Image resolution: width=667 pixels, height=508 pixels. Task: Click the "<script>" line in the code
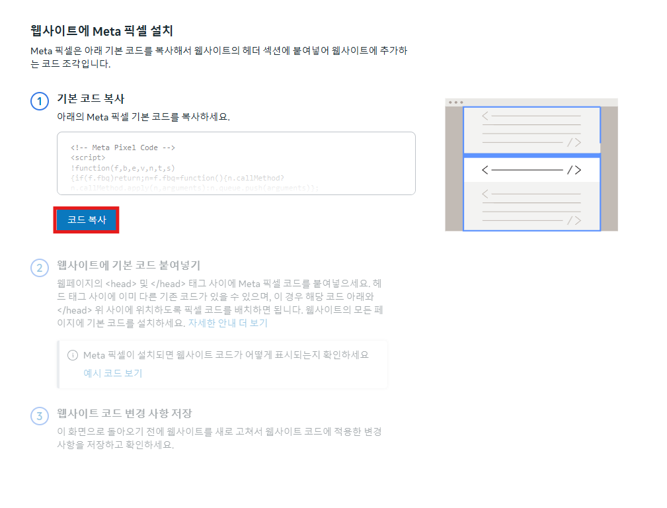point(88,158)
